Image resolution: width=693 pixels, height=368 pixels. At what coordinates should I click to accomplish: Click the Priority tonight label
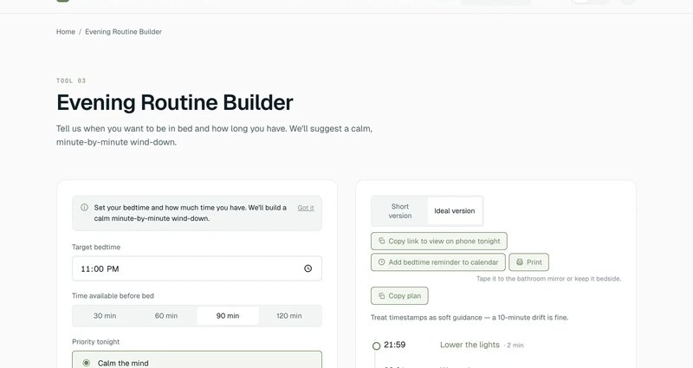click(x=96, y=342)
